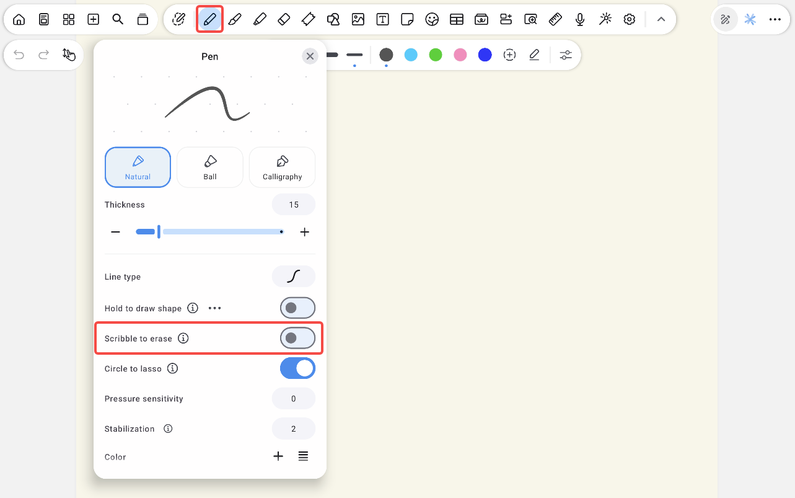Decrease thickness with minus button

click(115, 232)
